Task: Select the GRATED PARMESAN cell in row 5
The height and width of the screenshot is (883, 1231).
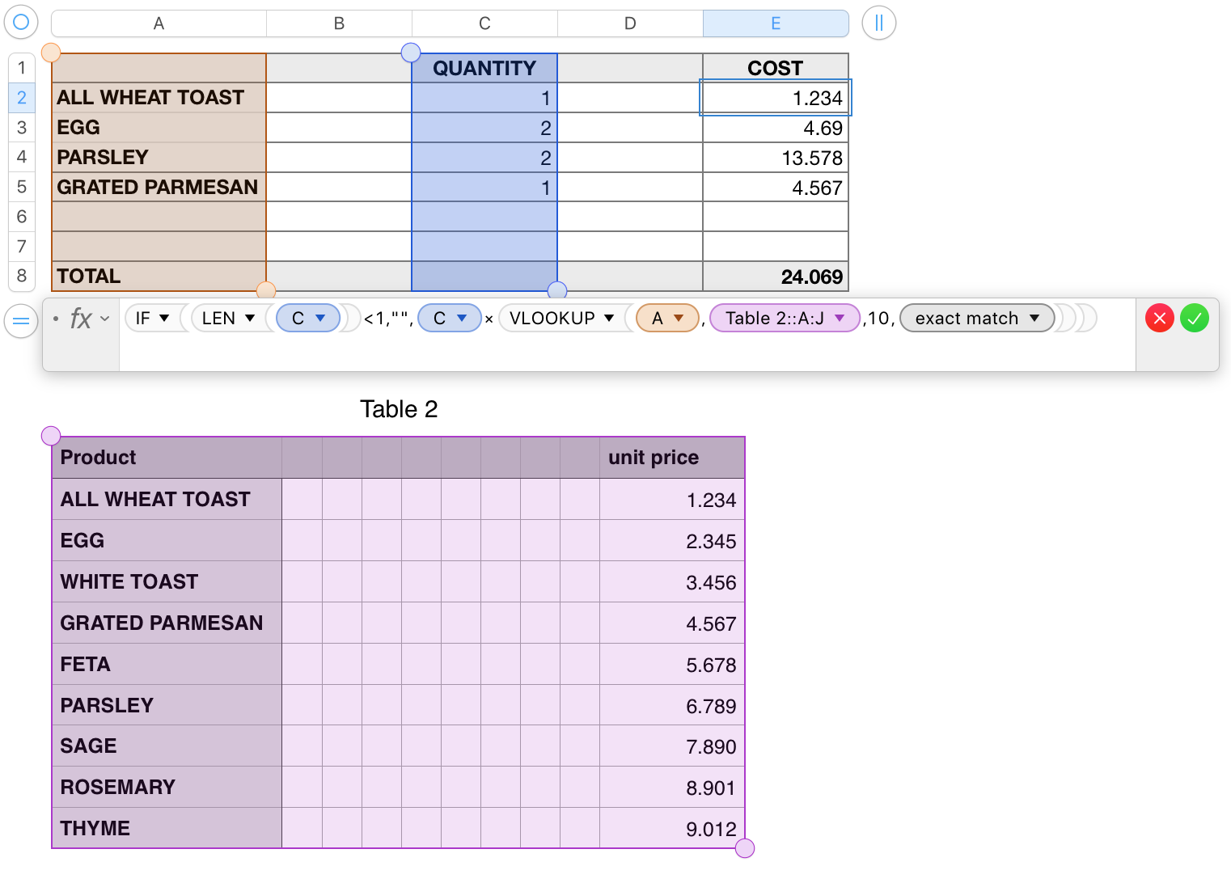Action: click(x=159, y=187)
